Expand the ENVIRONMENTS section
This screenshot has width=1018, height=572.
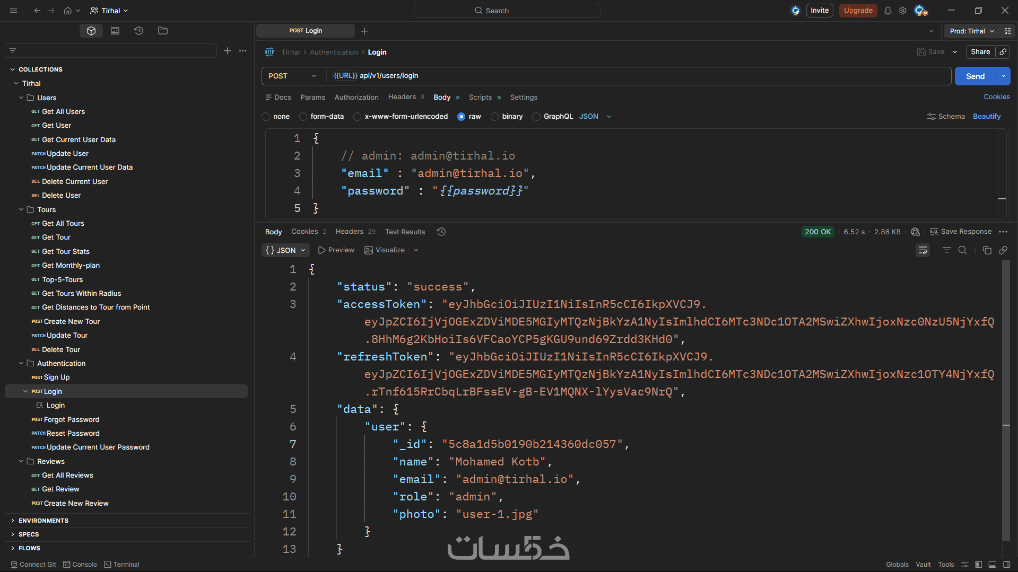click(x=13, y=521)
